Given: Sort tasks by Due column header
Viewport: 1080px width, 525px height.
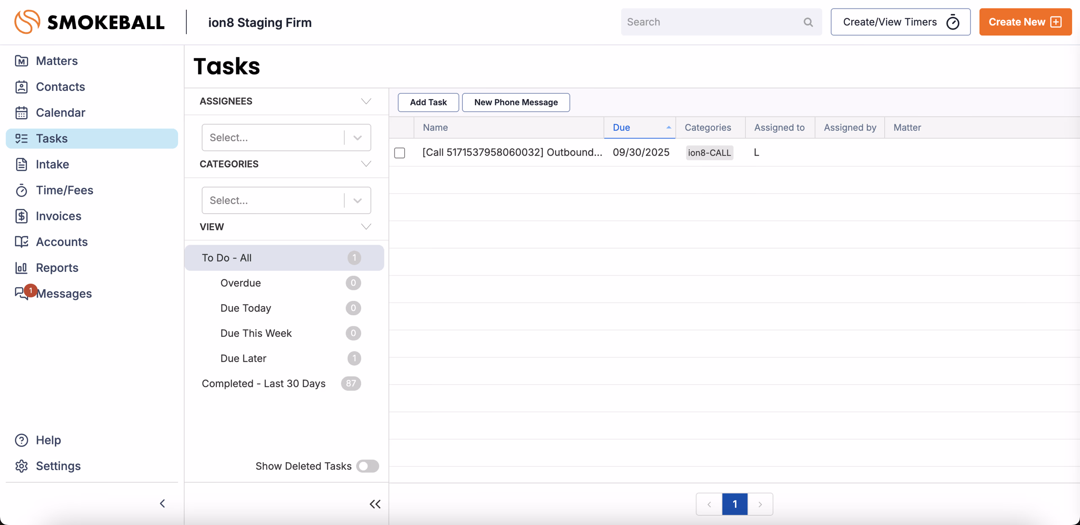Looking at the screenshot, I should pyautogui.click(x=639, y=127).
